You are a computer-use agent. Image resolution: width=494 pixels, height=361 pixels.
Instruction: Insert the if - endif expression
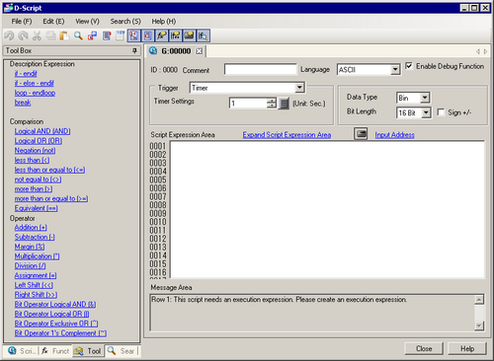coord(26,74)
